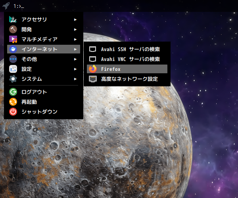Expand the アクセサリ submenu arrow

pos(75,19)
